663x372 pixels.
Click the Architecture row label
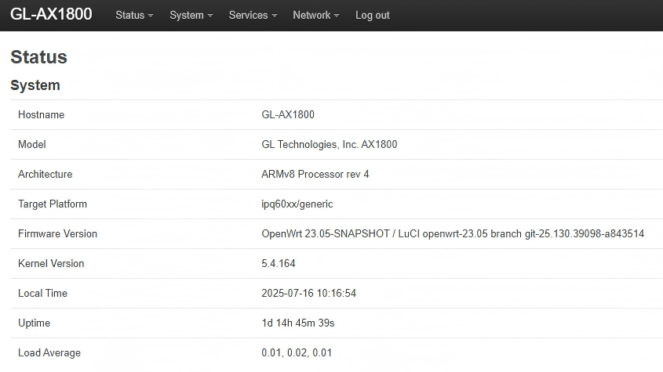pos(46,175)
